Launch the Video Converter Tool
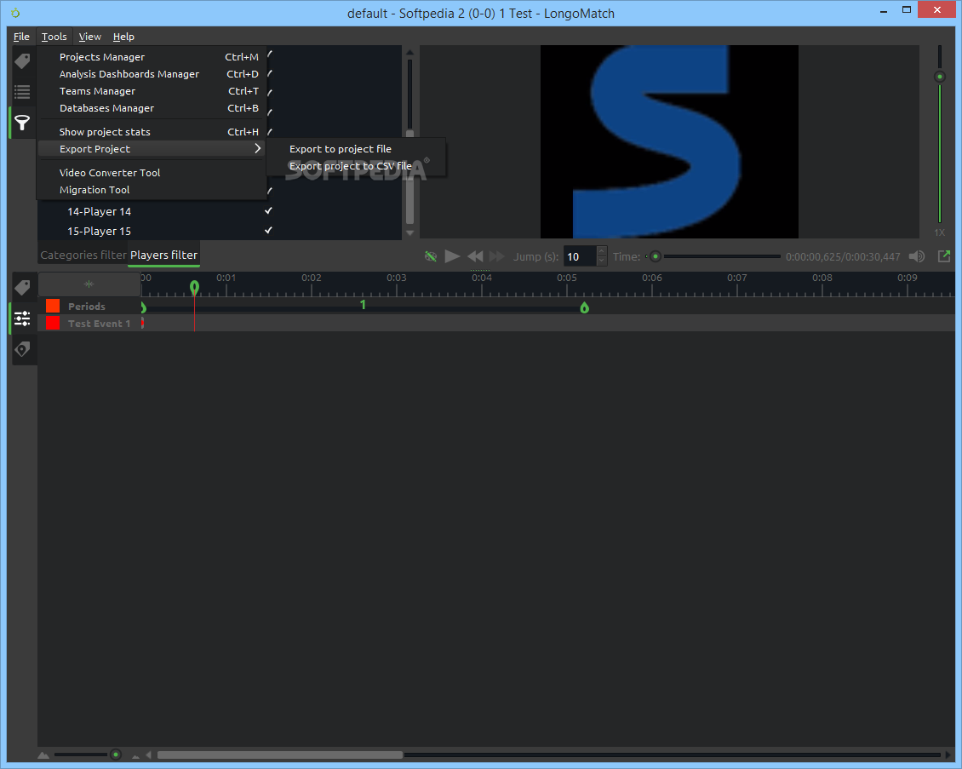 (x=152, y=173)
